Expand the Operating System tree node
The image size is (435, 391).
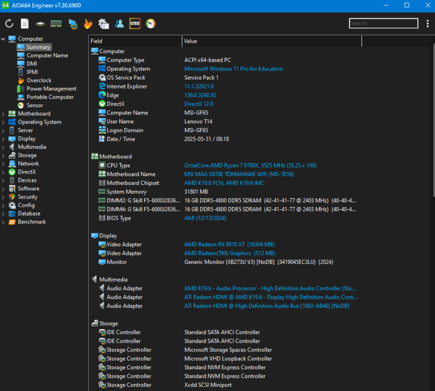(x=3, y=122)
